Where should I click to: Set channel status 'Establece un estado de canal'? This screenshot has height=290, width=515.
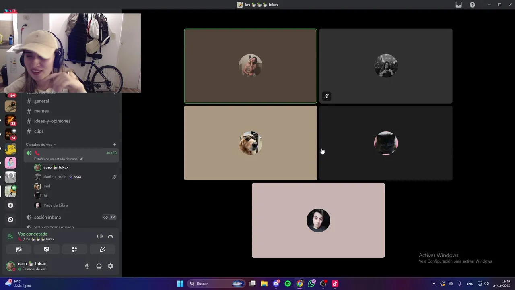[x=58, y=159]
